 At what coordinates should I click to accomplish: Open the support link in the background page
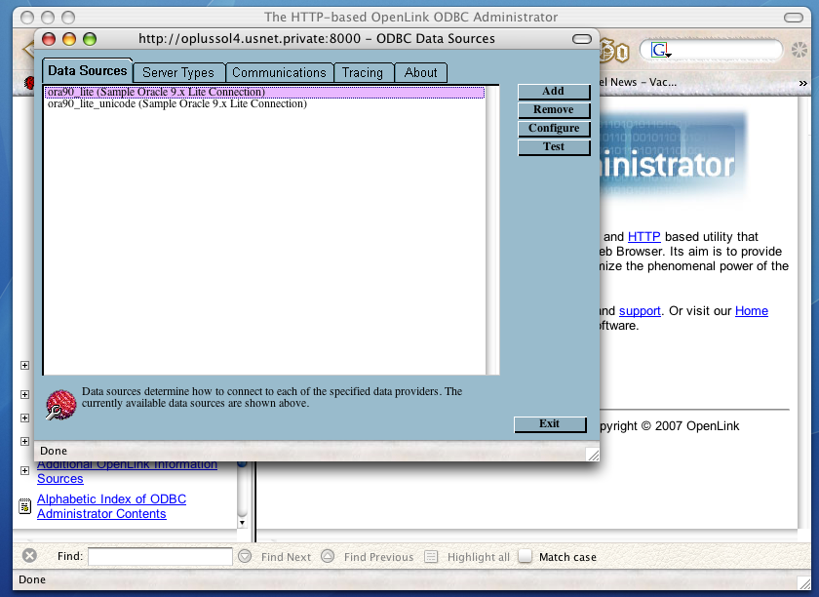(640, 311)
